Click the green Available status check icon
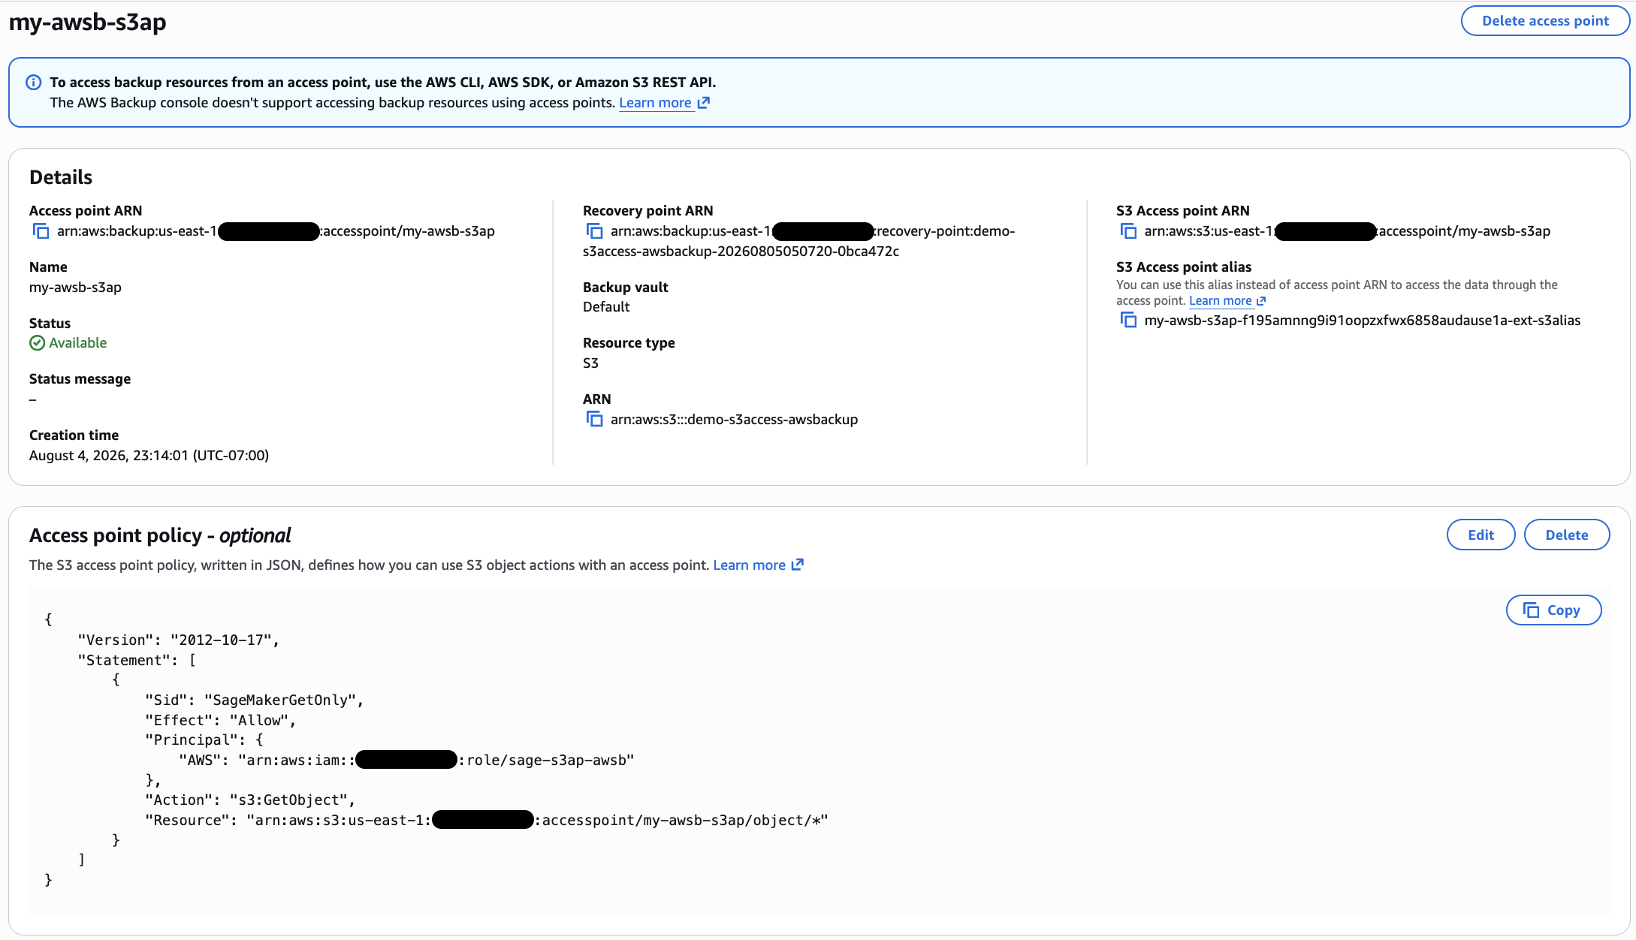The image size is (1636, 940). 37,343
